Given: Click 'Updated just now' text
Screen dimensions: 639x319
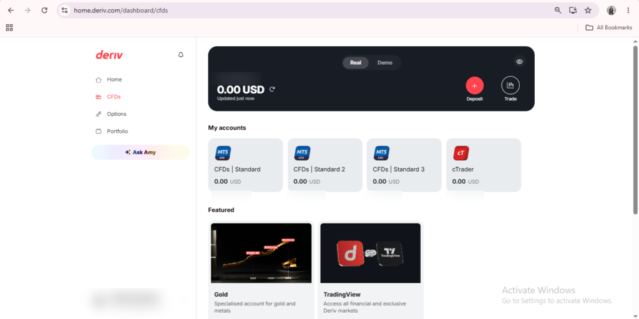Looking at the screenshot, I should [x=235, y=98].
